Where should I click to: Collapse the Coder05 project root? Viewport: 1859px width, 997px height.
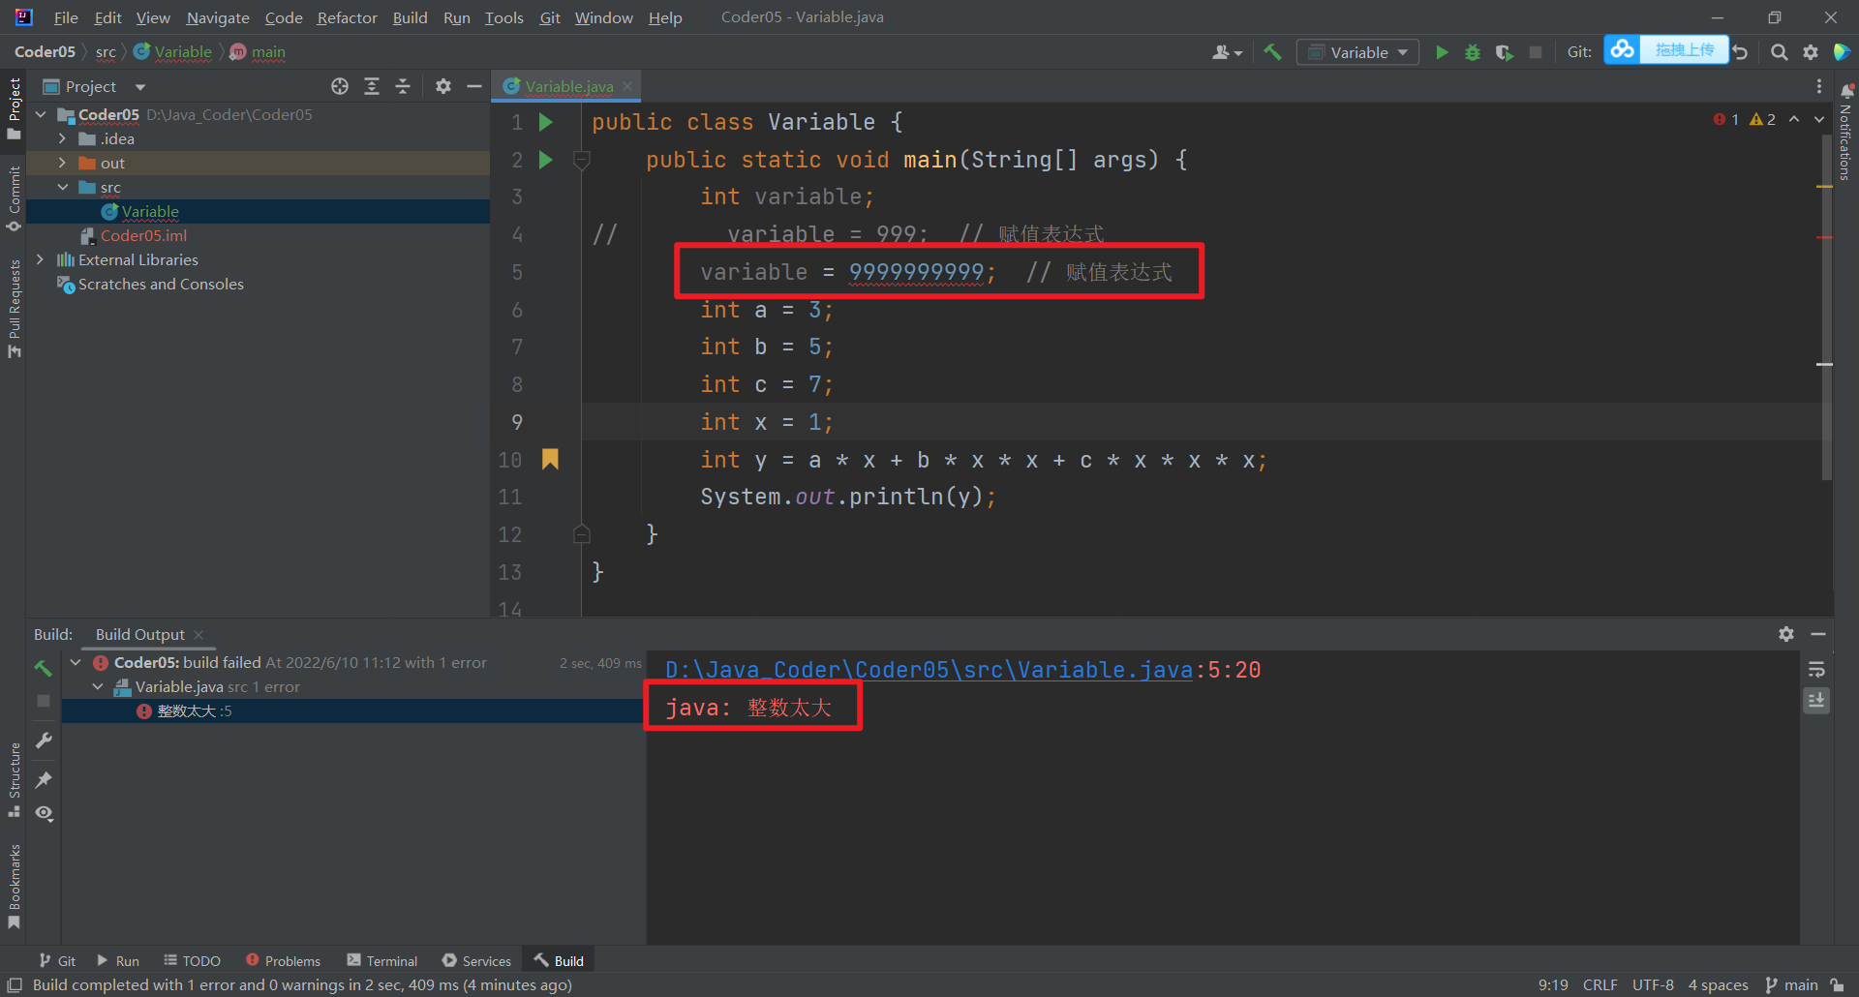pos(41,114)
